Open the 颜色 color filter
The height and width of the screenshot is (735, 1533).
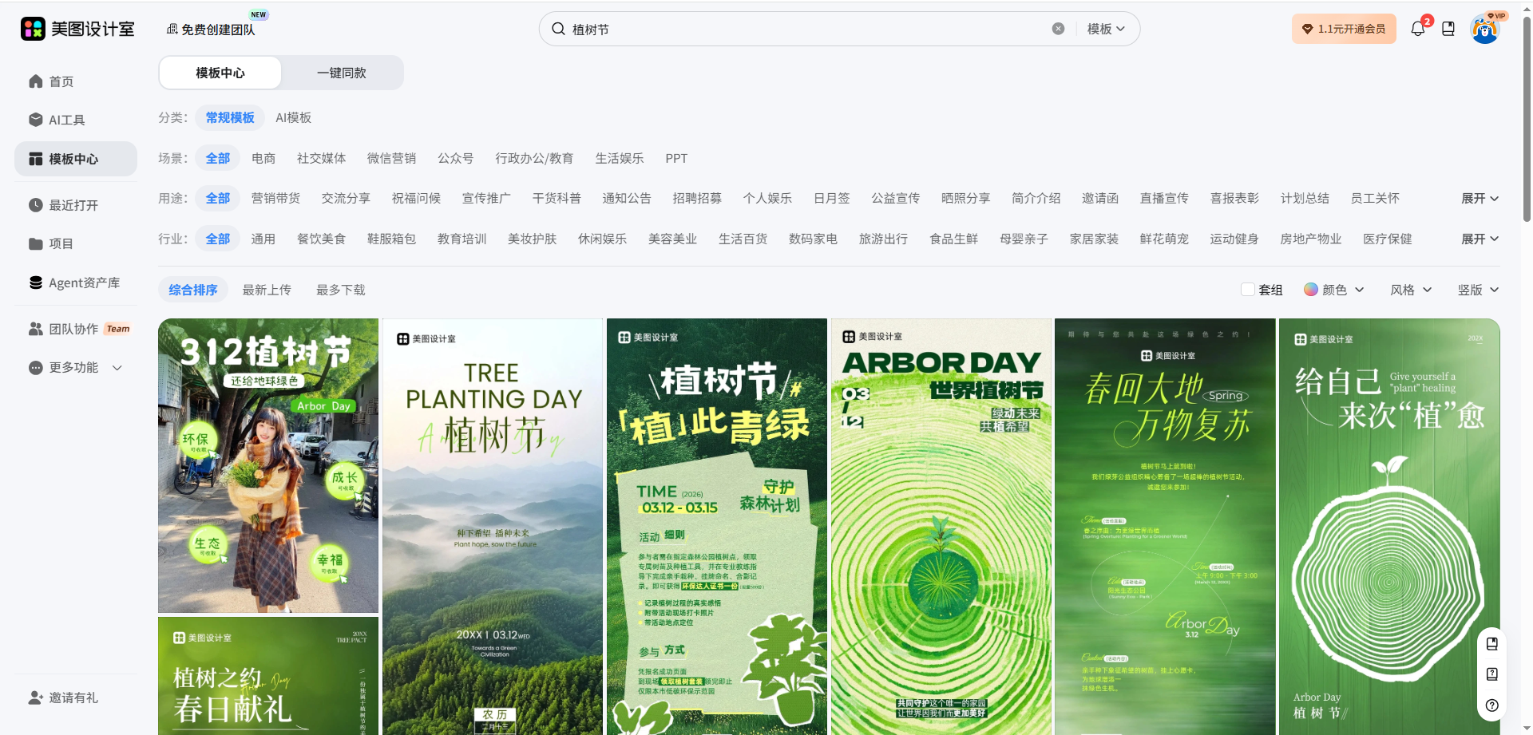(1333, 290)
